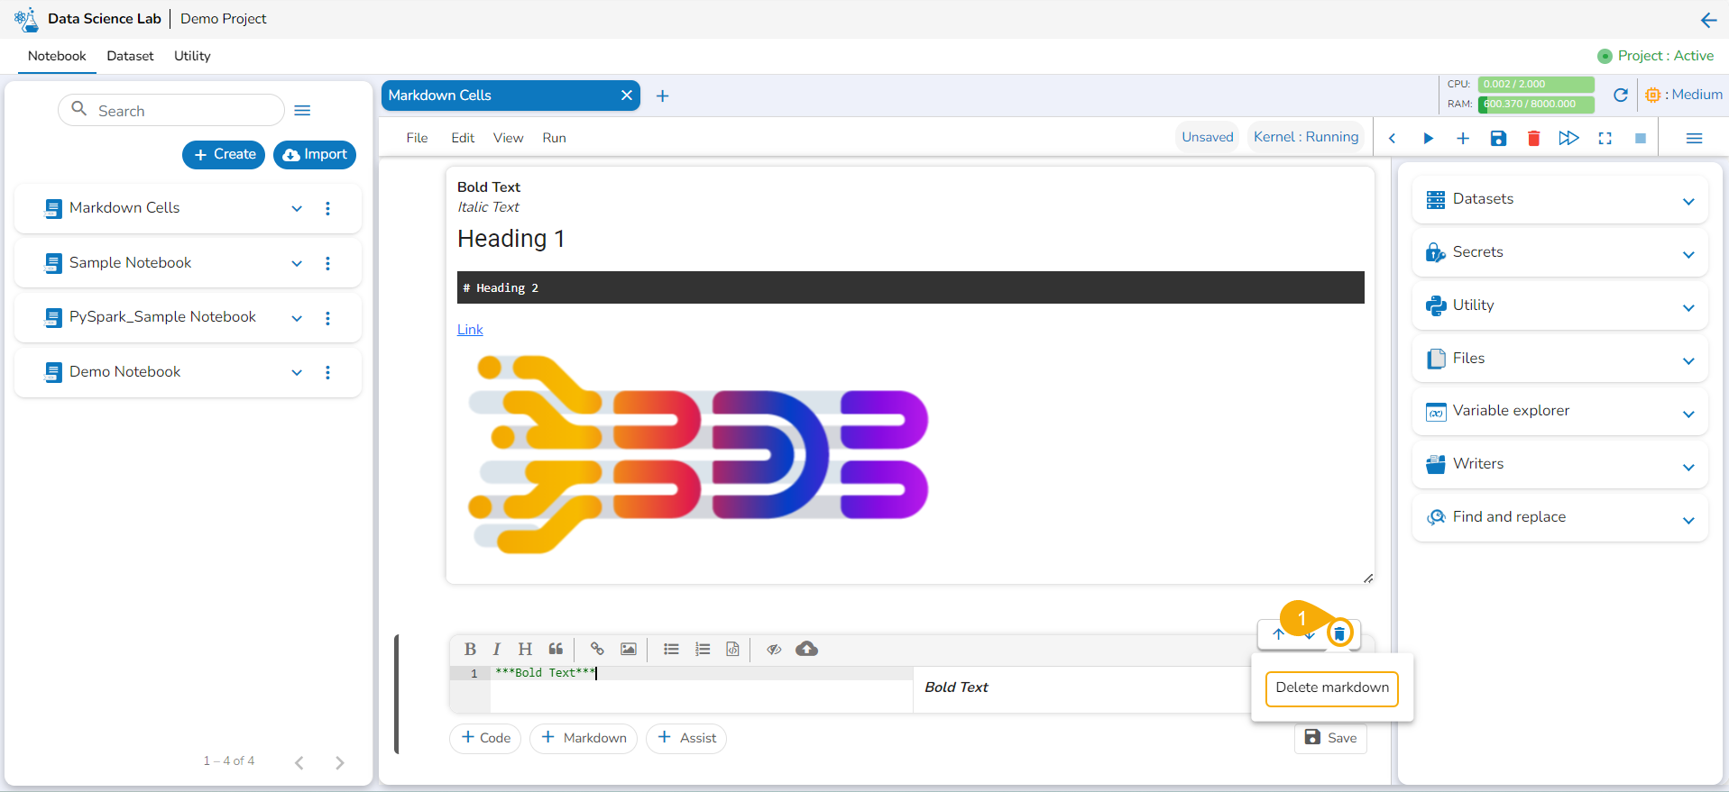Screen dimensions: 1729x792
Task: Click the trash icon on the markdown cell
Action: point(1339,633)
